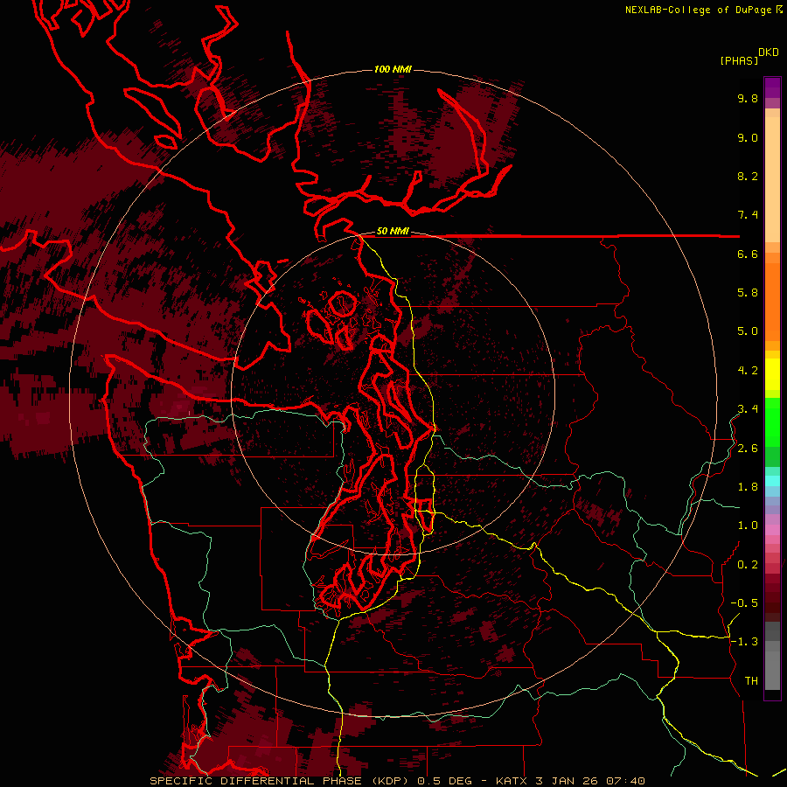Click the 100 NMI range ring label
The width and height of the screenshot is (787, 787).
(393, 69)
